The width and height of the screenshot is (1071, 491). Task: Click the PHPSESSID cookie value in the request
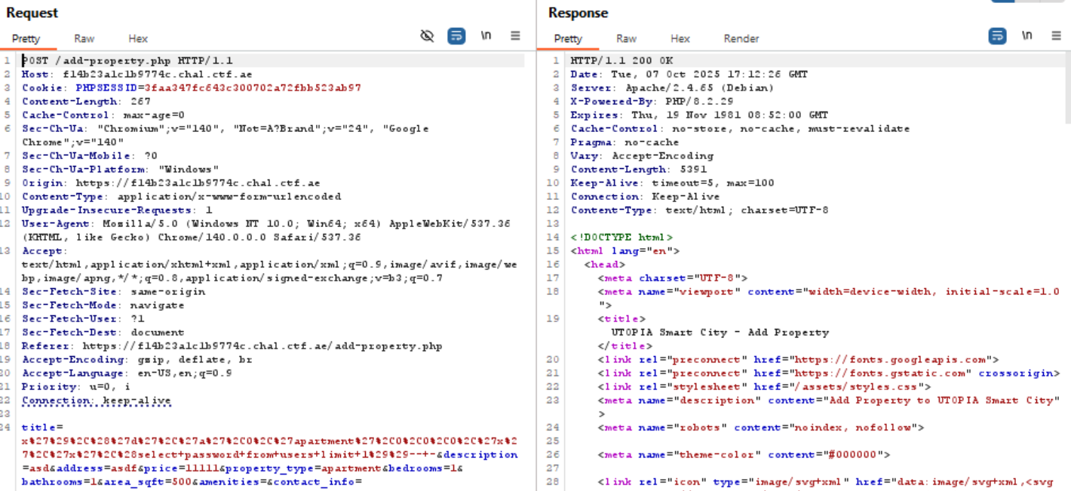(253, 88)
